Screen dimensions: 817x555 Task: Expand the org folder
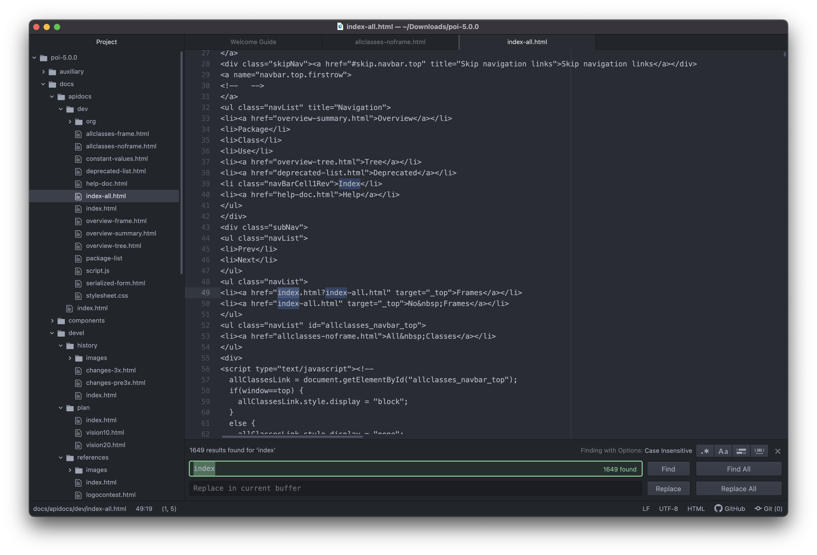pos(70,121)
